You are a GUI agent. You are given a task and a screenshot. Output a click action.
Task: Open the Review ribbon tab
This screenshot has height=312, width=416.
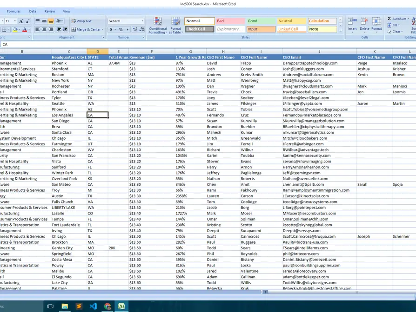[x=49, y=11]
